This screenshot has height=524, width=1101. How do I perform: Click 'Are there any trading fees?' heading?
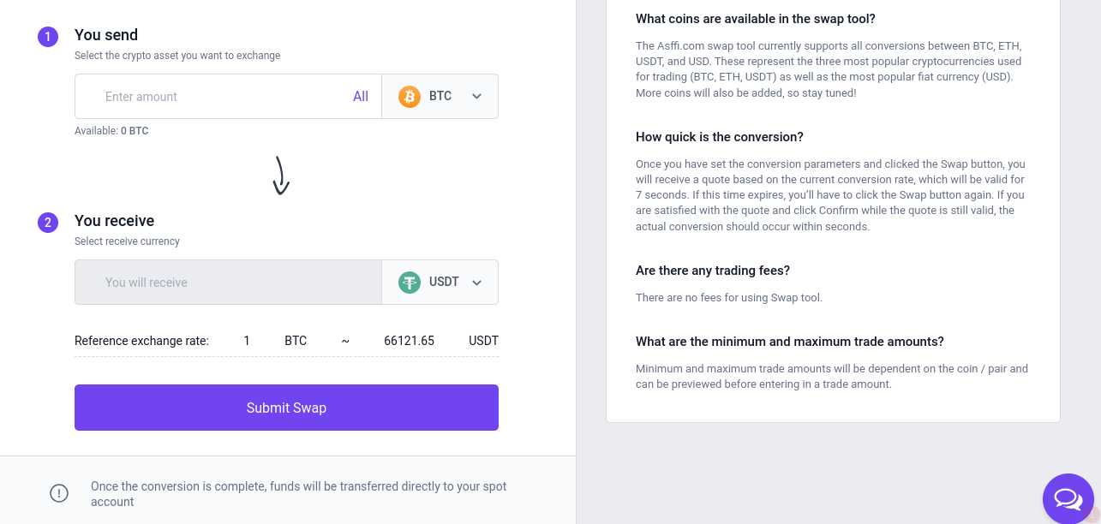click(713, 271)
